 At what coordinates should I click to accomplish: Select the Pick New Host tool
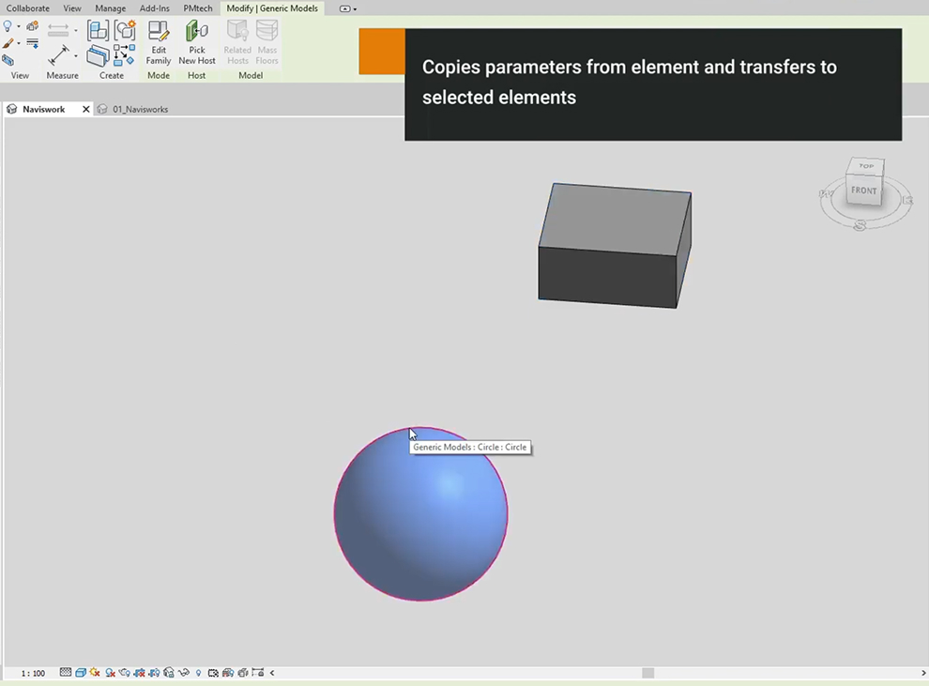[197, 43]
